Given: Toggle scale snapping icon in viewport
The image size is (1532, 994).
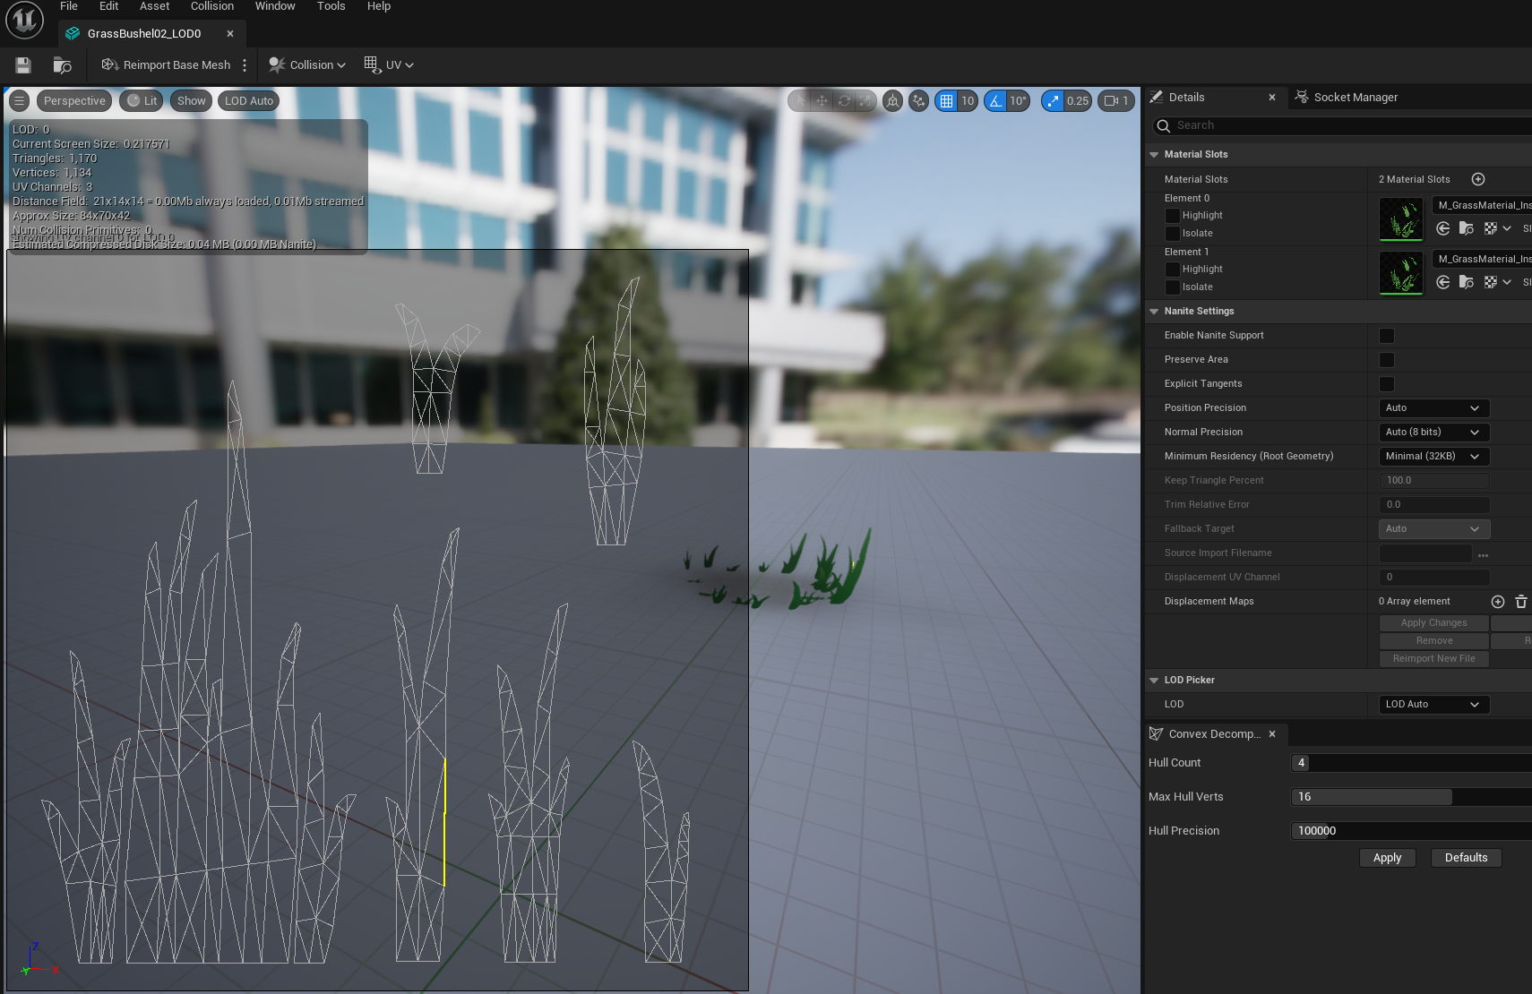Looking at the screenshot, I should pos(1053,101).
